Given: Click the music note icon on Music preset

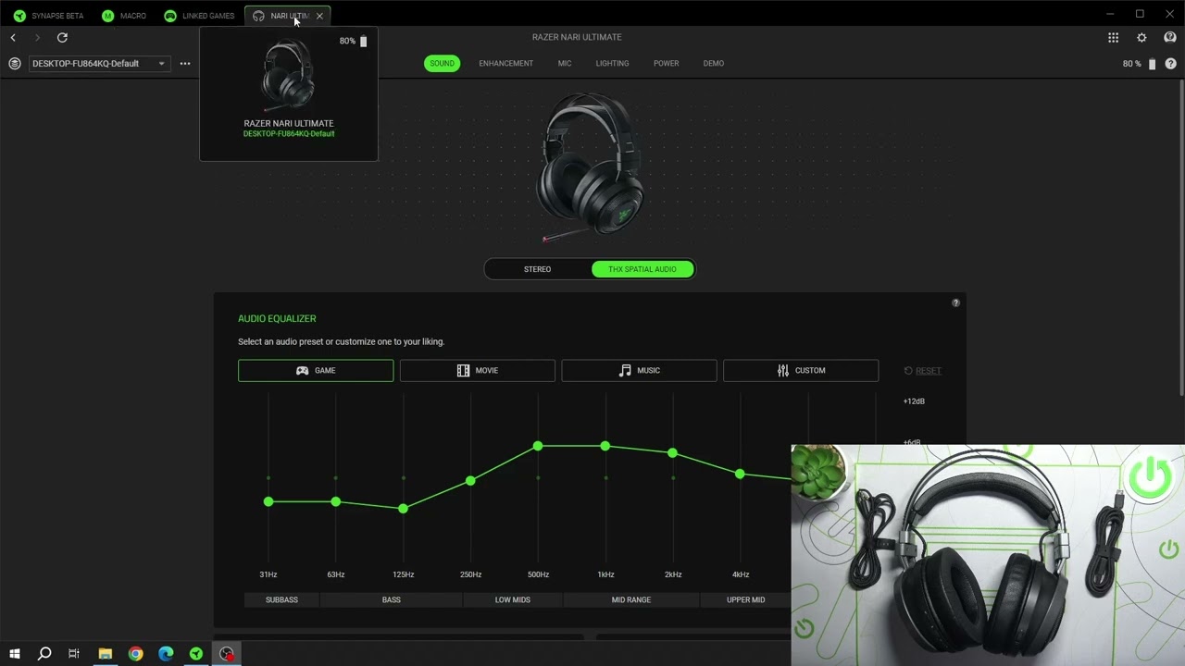Looking at the screenshot, I should [x=625, y=370].
